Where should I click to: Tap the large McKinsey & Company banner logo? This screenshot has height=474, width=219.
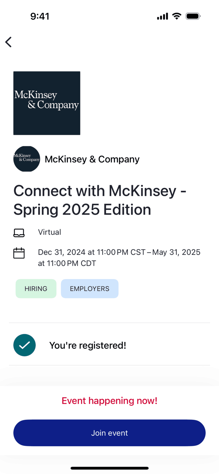click(x=47, y=103)
